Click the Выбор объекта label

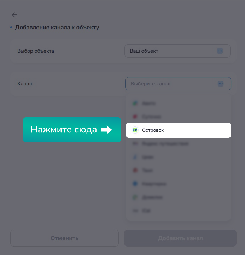[36, 51]
